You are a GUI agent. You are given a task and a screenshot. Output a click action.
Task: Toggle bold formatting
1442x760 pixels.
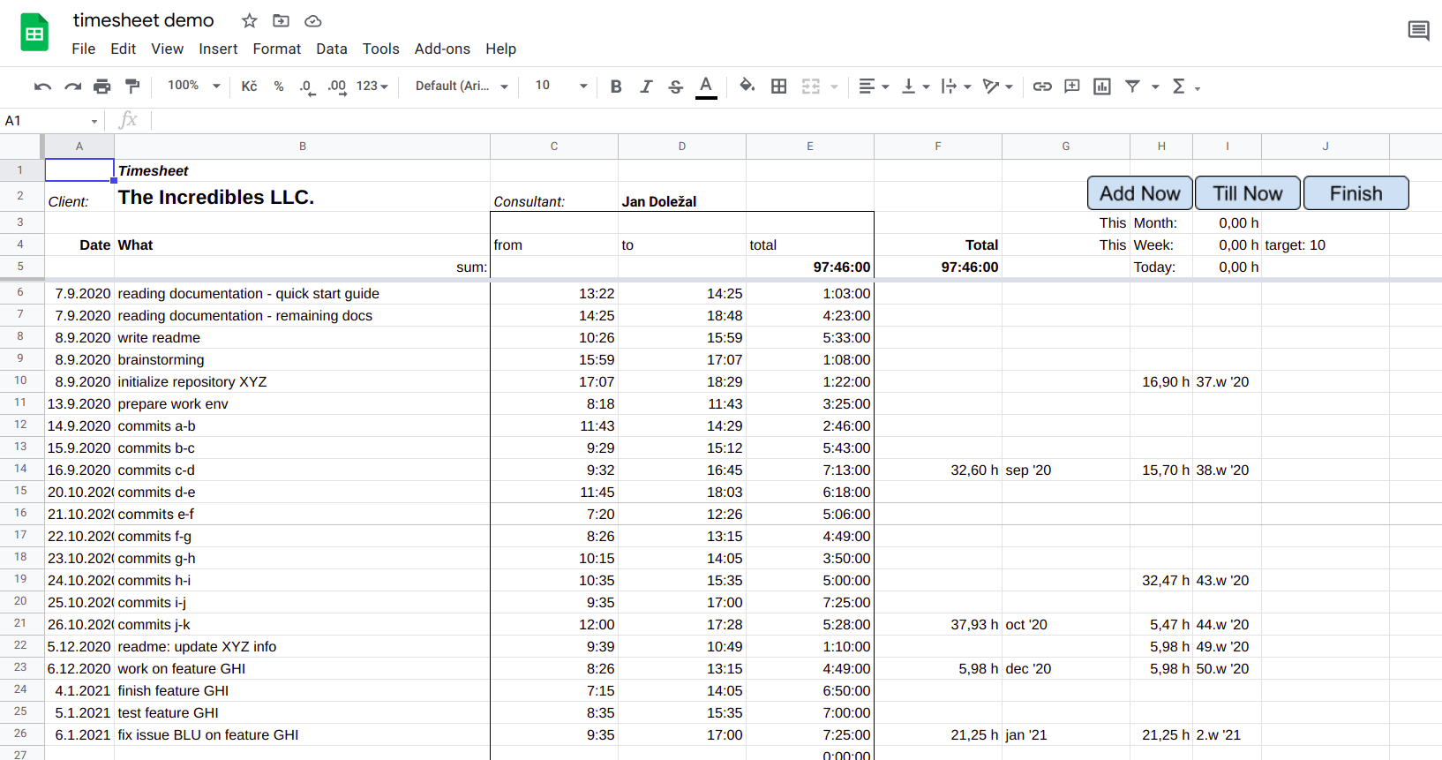coord(616,87)
